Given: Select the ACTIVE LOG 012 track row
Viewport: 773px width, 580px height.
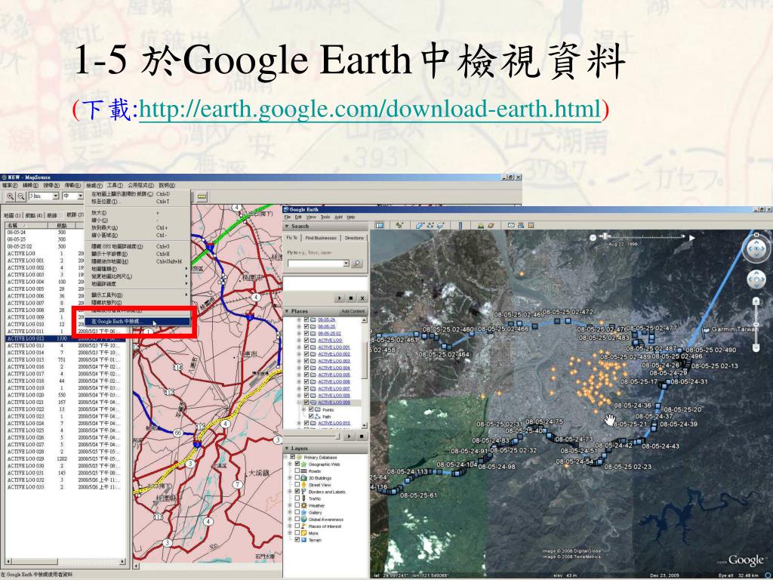Looking at the screenshot, I should pyautogui.click(x=64, y=338).
